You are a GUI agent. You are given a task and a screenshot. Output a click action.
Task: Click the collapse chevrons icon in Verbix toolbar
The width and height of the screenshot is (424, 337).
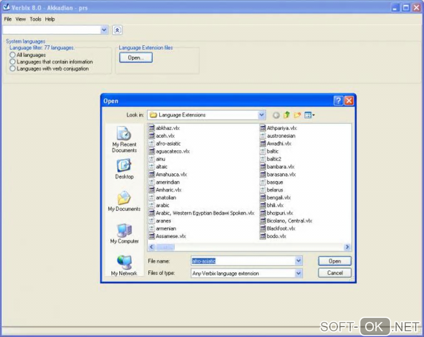coord(117,30)
